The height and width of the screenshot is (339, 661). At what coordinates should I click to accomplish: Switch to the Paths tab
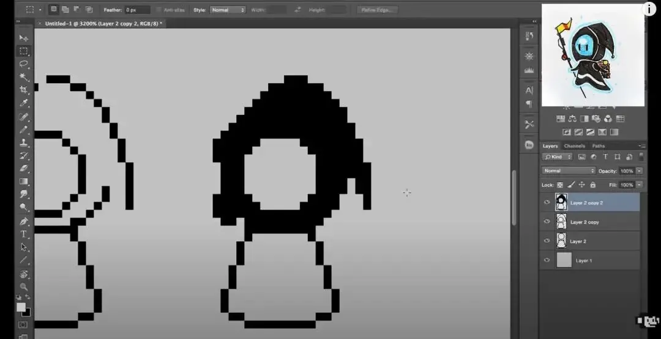[x=598, y=146]
